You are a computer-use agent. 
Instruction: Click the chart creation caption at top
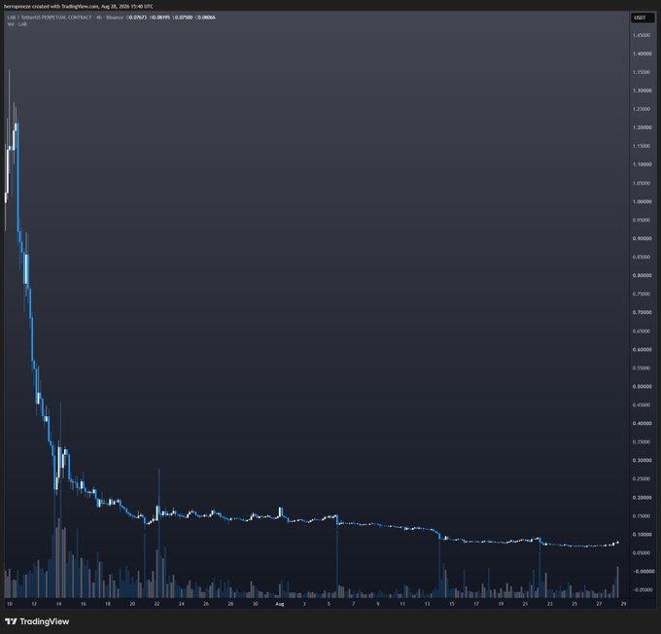[x=79, y=7]
